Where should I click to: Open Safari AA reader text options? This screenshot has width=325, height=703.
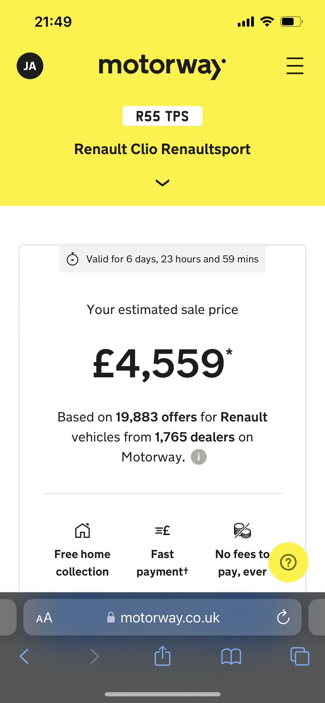(44, 618)
